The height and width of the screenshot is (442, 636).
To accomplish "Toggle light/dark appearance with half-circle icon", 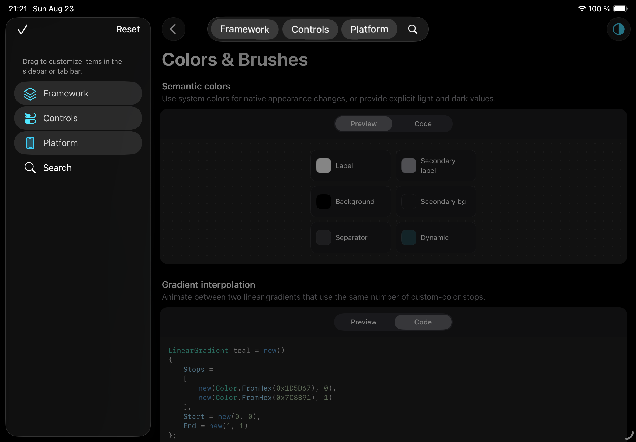I will [x=618, y=29].
